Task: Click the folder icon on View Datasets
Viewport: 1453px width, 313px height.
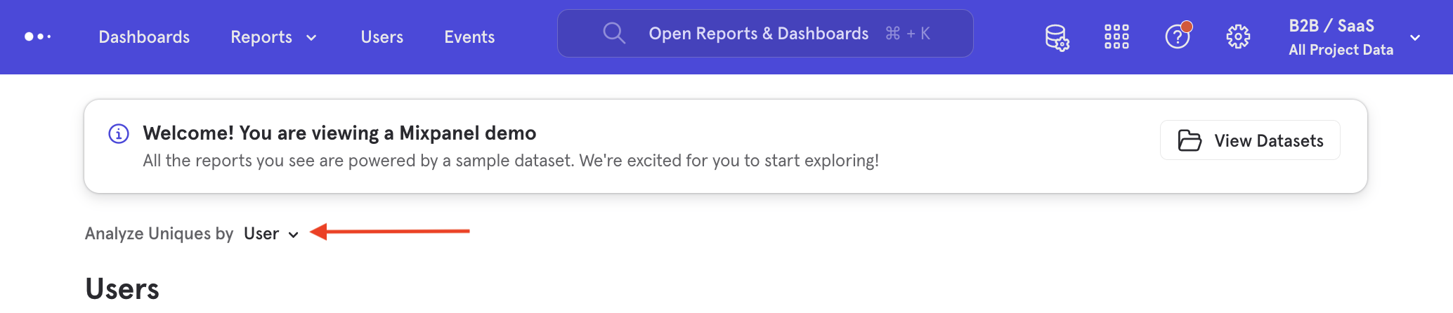Action: point(1190,140)
